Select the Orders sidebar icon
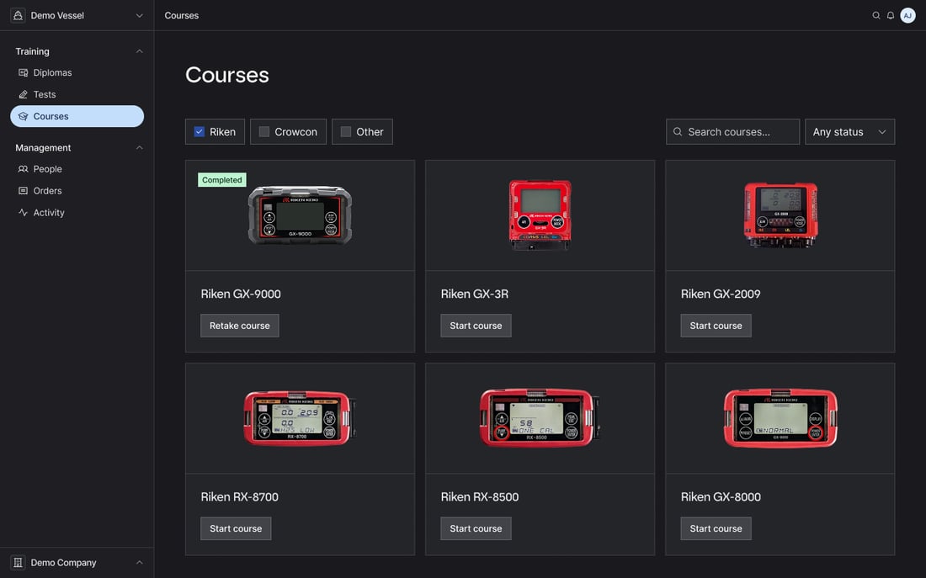 click(x=22, y=190)
